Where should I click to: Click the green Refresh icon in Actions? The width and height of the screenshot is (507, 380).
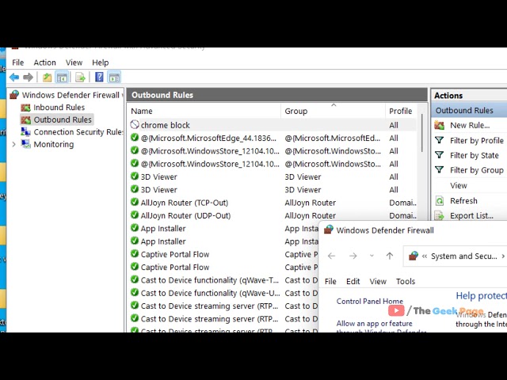[x=439, y=200]
